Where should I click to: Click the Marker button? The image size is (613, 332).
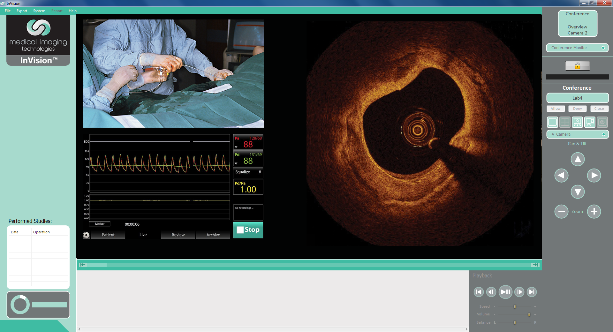coord(100,224)
